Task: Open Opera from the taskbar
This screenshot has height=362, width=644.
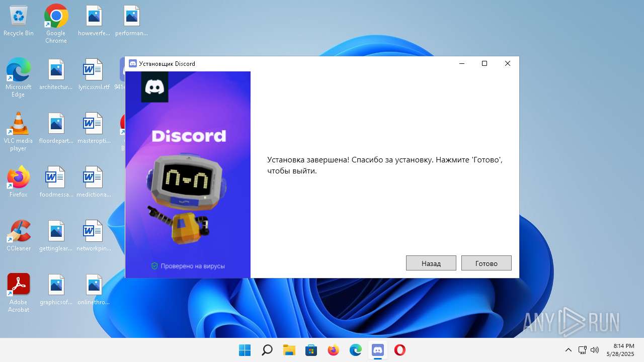Action: 400,350
